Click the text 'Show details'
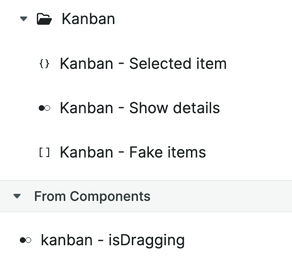The width and height of the screenshot is (292, 266). (174, 108)
